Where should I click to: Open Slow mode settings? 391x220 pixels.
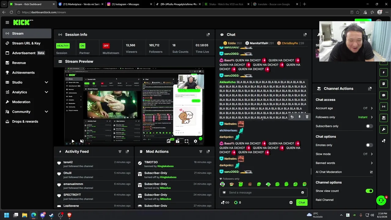click(x=344, y=154)
